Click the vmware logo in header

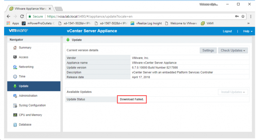[18, 31]
